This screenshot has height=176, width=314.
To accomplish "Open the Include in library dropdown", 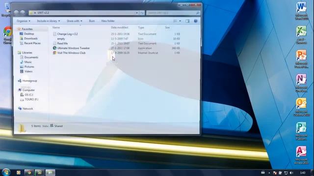I will pos(48,21).
